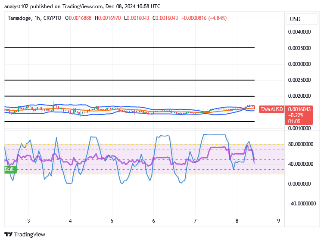Click the USD currency selector button
The image size is (324, 242).
pos(302,19)
